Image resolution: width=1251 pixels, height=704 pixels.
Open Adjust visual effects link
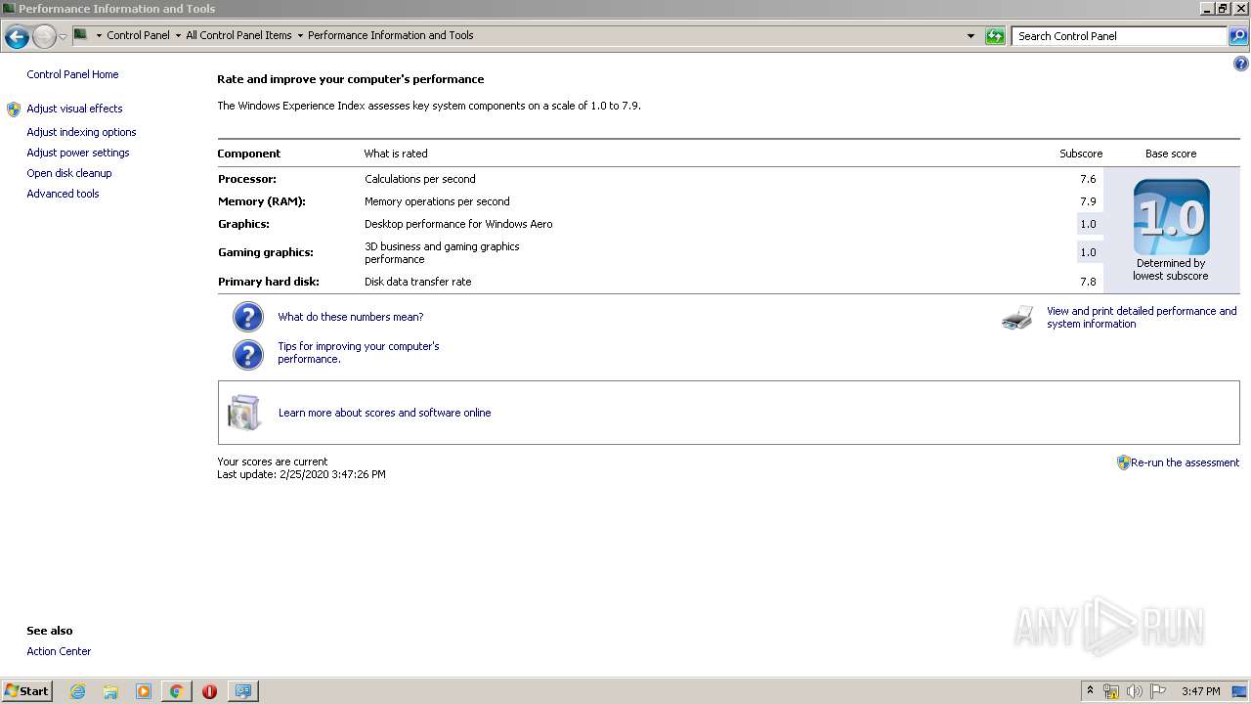pyautogui.click(x=74, y=109)
